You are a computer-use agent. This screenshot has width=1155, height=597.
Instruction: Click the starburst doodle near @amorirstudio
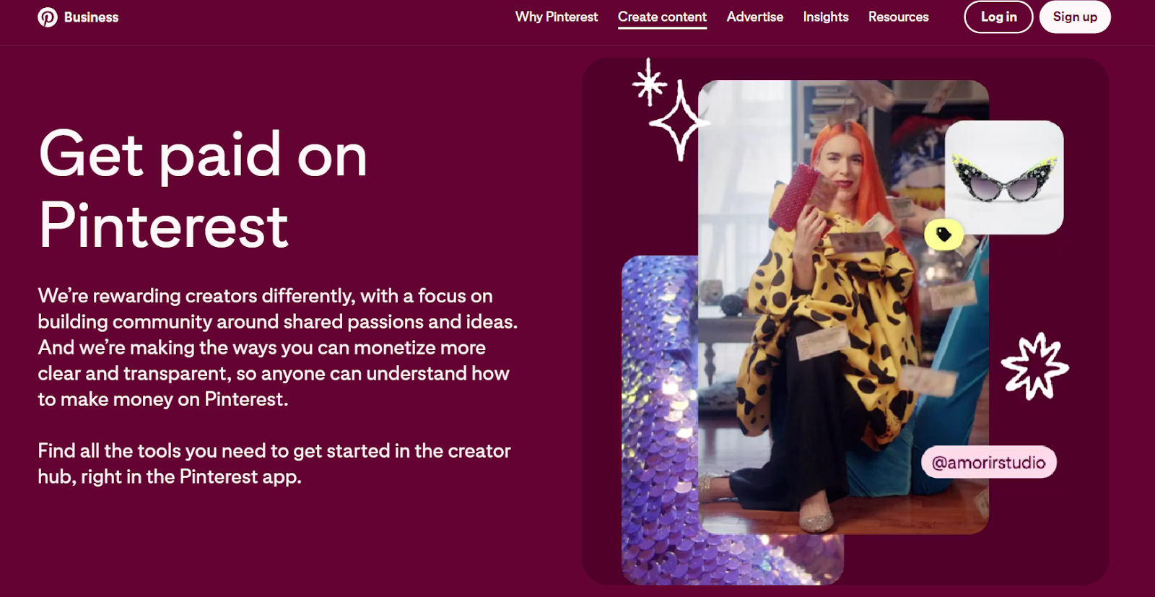click(x=1034, y=366)
